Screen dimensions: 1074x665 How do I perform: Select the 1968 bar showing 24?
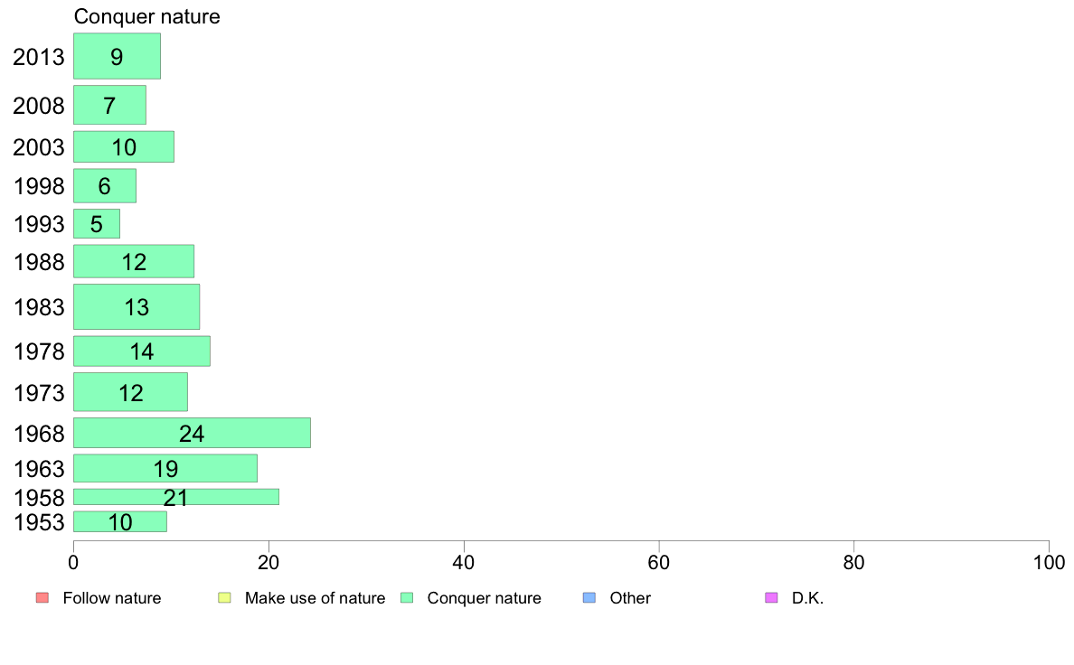point(192,433)
